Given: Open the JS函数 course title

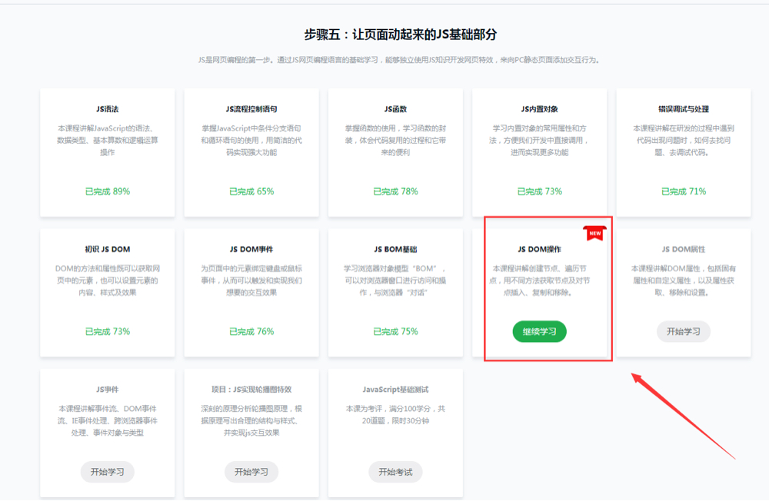Looking at the screenshot, I should tap(395, 109).
